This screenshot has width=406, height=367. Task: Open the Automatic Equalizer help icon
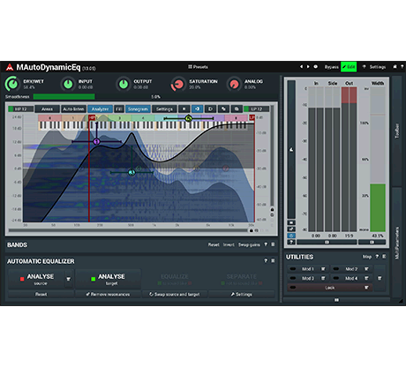(x=266, y=261)
